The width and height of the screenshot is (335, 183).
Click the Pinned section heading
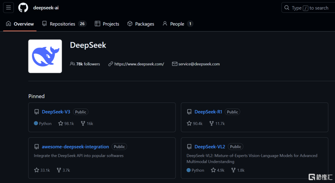(x=37, y=96)
